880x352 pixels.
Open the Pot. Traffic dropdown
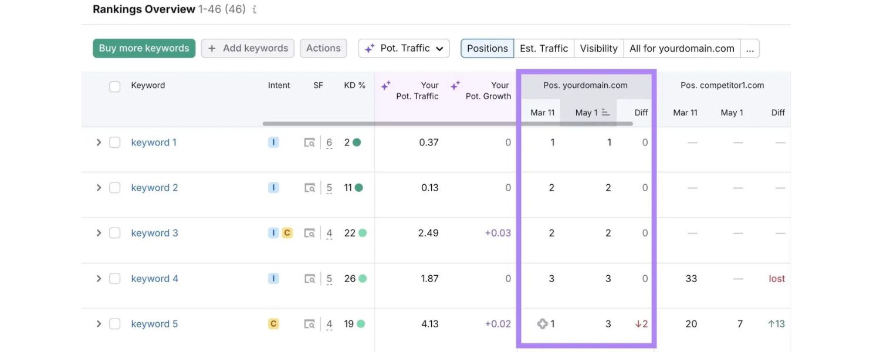[404, 49]
